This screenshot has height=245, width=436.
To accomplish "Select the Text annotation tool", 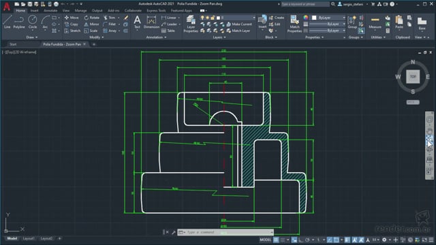I will pyautogui.click(x=137, y=22).
